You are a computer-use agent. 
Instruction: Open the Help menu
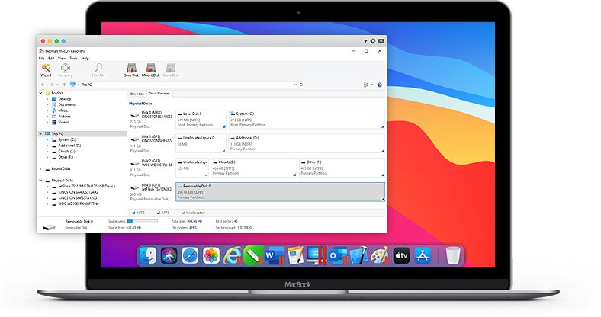[85, 59]
